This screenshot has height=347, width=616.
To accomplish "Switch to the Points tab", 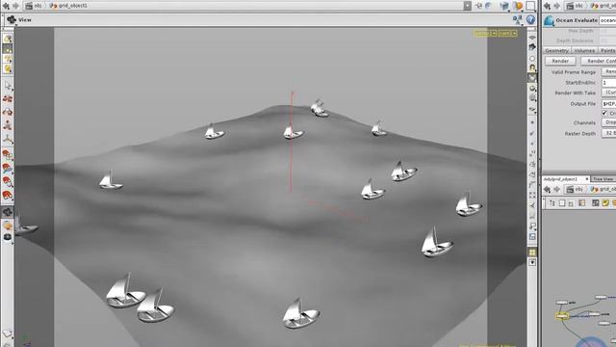I will (607, 50).
